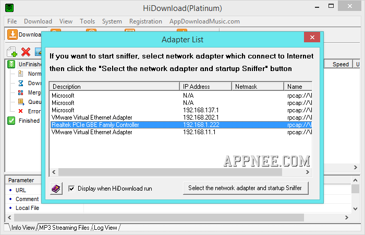Viewport: 365px width, 235px height.
Task: Switch to the Info View tab
Action: tap(23, 228)
